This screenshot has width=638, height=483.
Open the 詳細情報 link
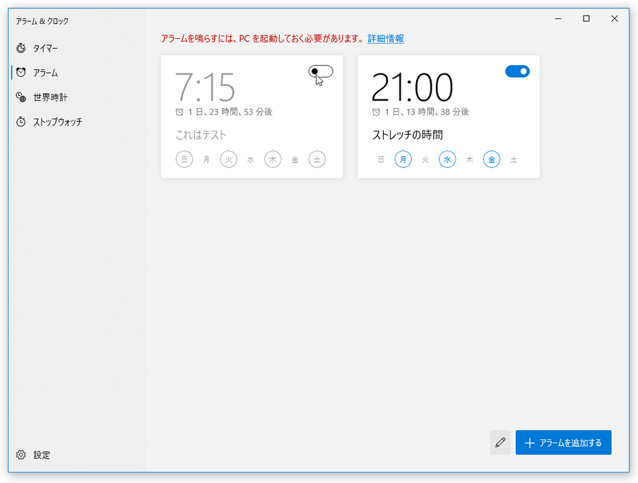coord(385,39)
